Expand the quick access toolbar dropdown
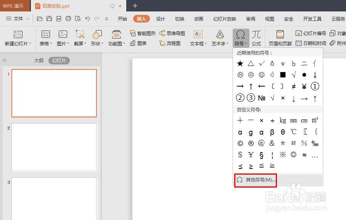Screen dimensions: 346x220 106,19
